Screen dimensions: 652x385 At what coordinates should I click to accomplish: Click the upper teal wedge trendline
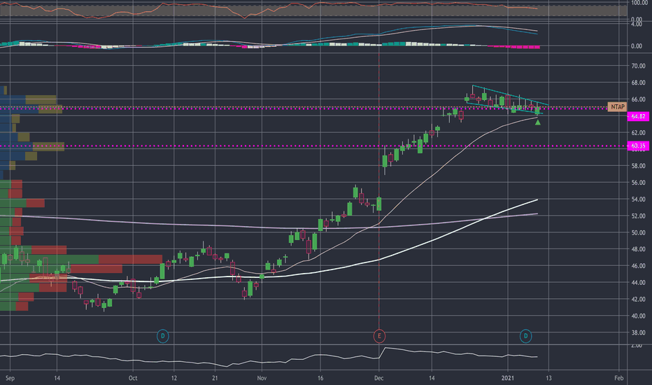[x=510, y=95]
